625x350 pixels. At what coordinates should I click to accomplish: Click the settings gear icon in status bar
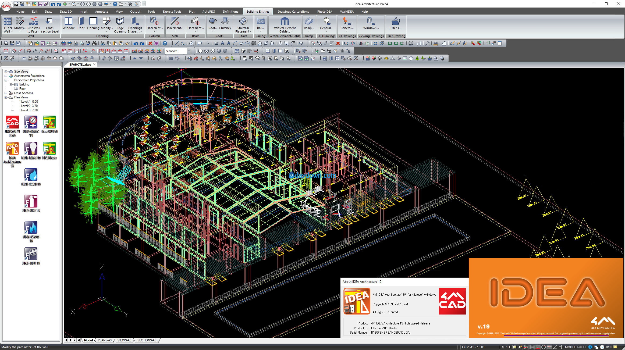pyautogui.click(x=590, y=347)
